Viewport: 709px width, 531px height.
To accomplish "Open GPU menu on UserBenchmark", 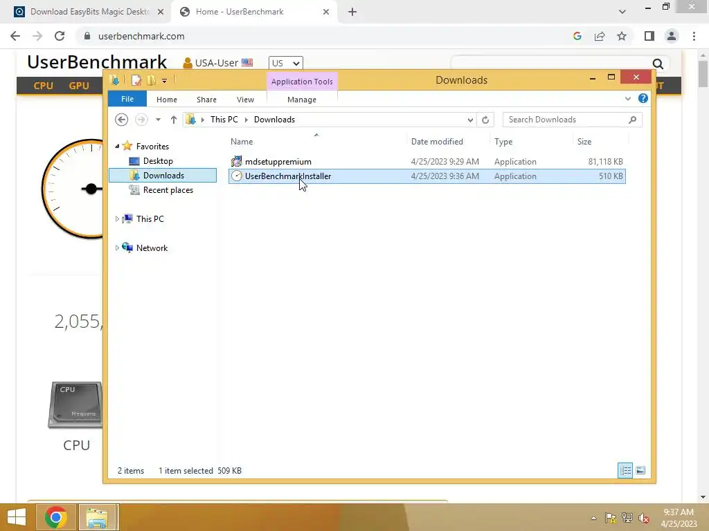I will tap(79, 86).
